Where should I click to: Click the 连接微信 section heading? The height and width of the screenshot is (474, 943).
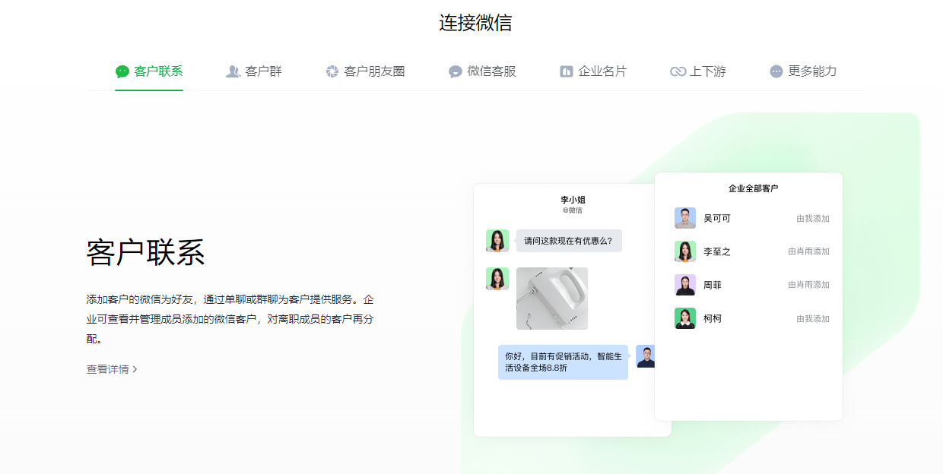pos(475,23)
